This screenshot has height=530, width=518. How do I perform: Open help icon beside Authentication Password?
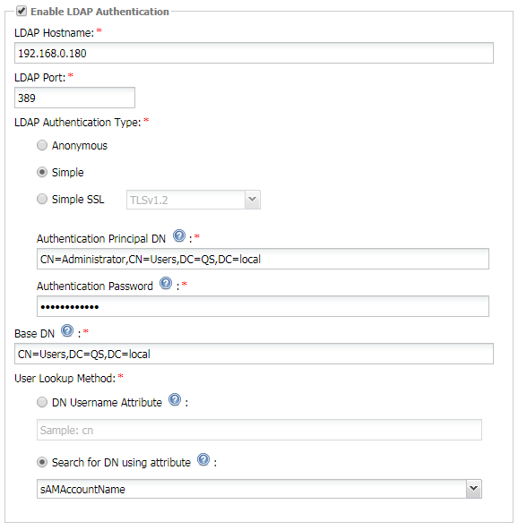click(x=166, y=283)
